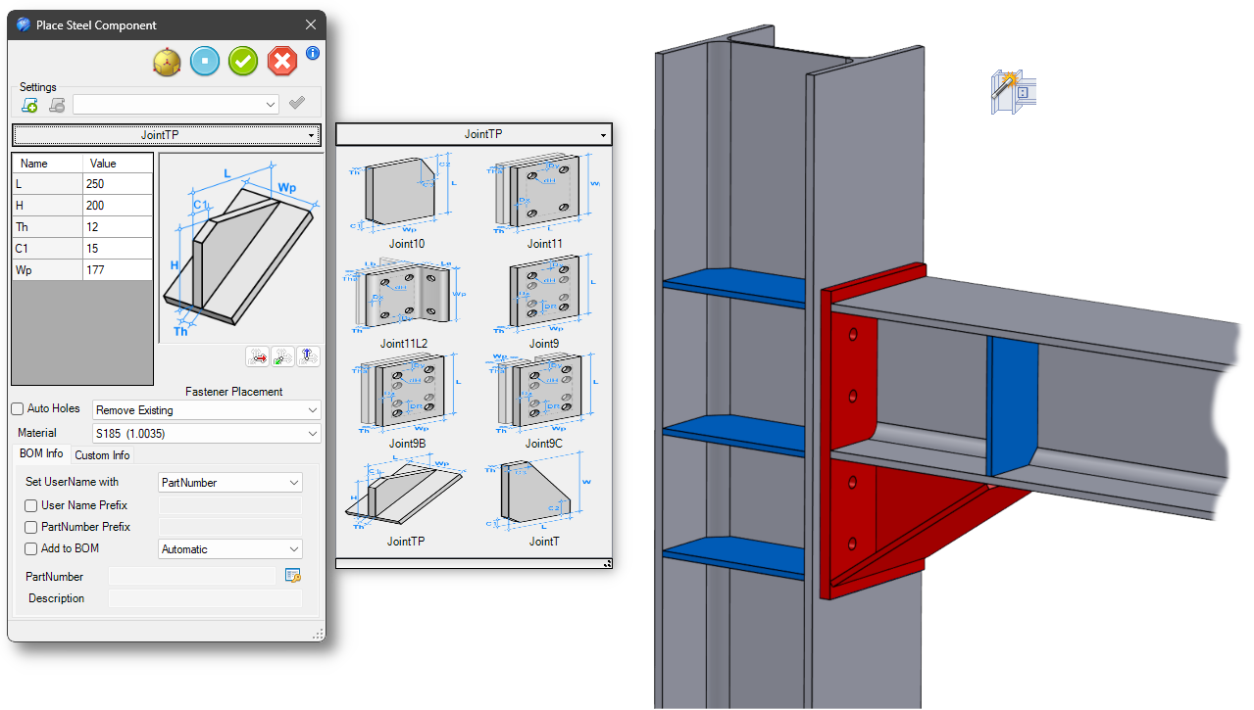Open the blue info icon

pos(313,53)
